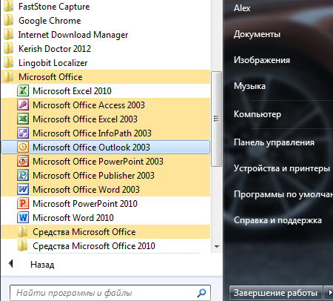Launch Microsoft Office Word 2003 icon

click(23, 190)
